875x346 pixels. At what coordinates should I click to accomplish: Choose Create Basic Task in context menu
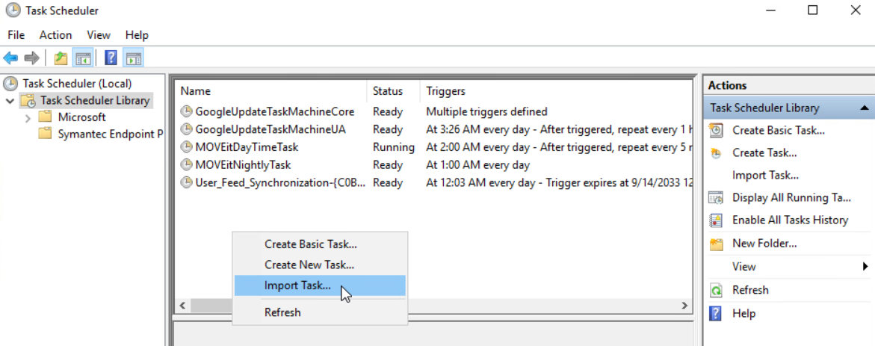click(x=320, y=244)
